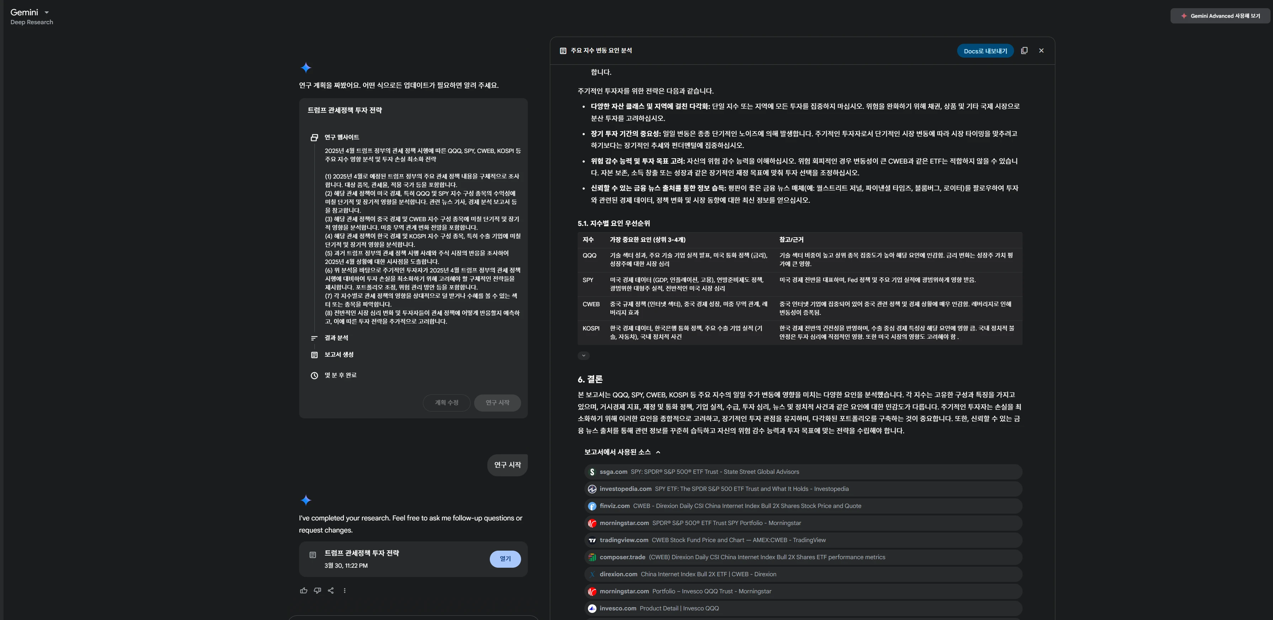Click the report timestamp 3월 30, 11:22 PM
1273x620 pixels.
[346, 566]
